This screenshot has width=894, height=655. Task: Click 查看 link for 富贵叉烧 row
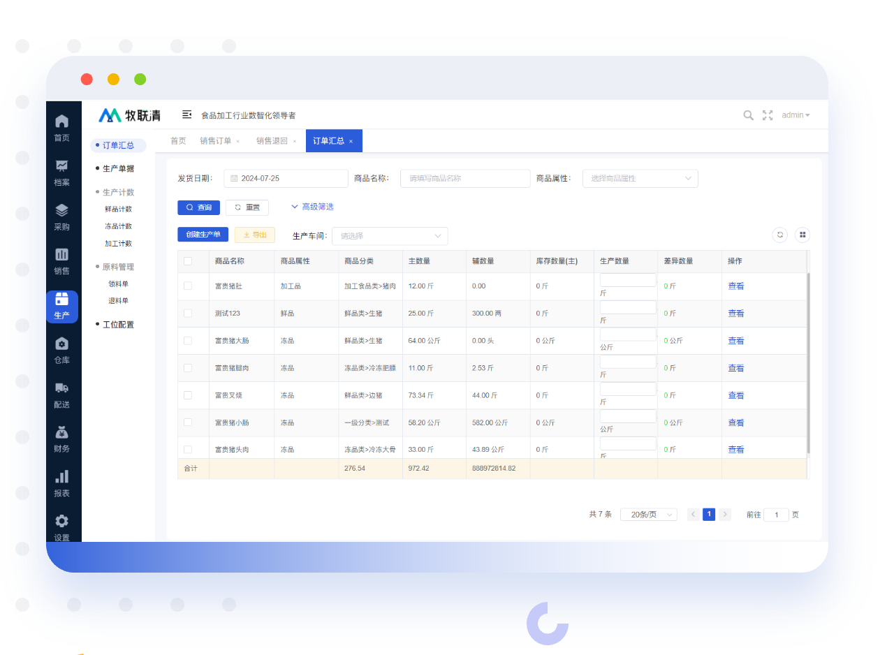tap(736, 395)
